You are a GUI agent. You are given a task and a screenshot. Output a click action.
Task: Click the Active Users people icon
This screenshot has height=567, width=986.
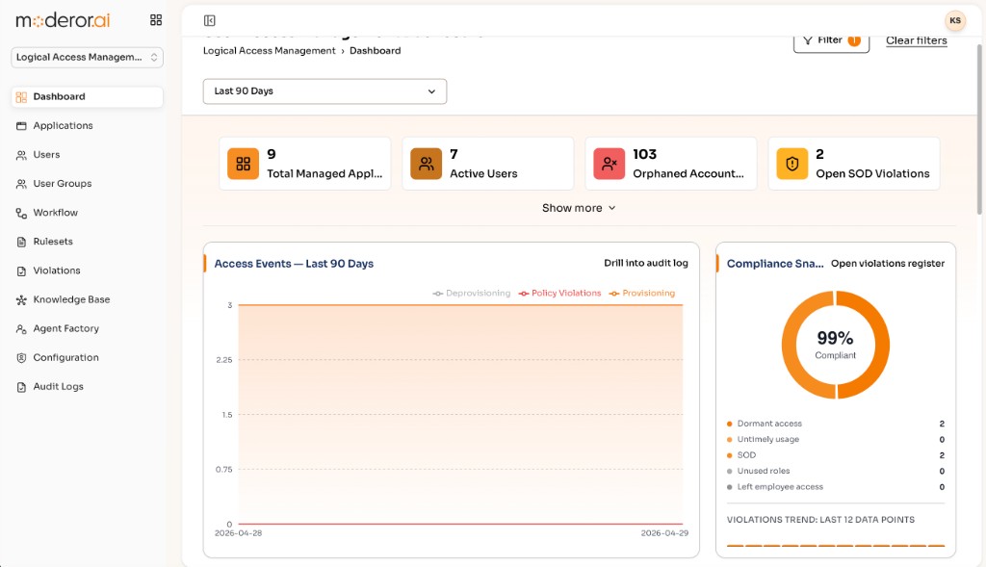click(x=427, y=164)
